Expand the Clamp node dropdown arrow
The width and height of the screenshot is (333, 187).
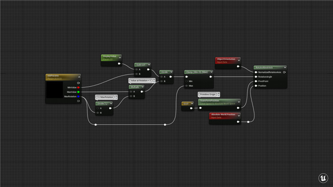coord(211,72)
